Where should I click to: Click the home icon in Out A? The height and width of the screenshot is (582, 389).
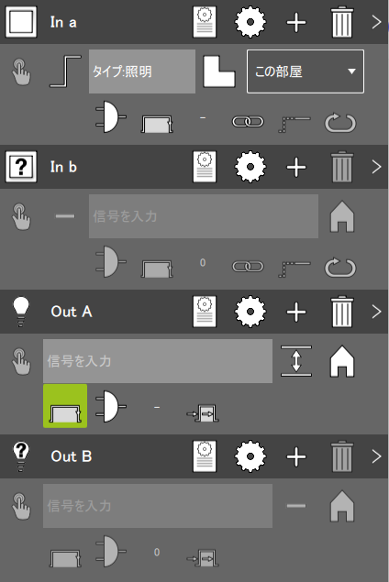(342, 361)
